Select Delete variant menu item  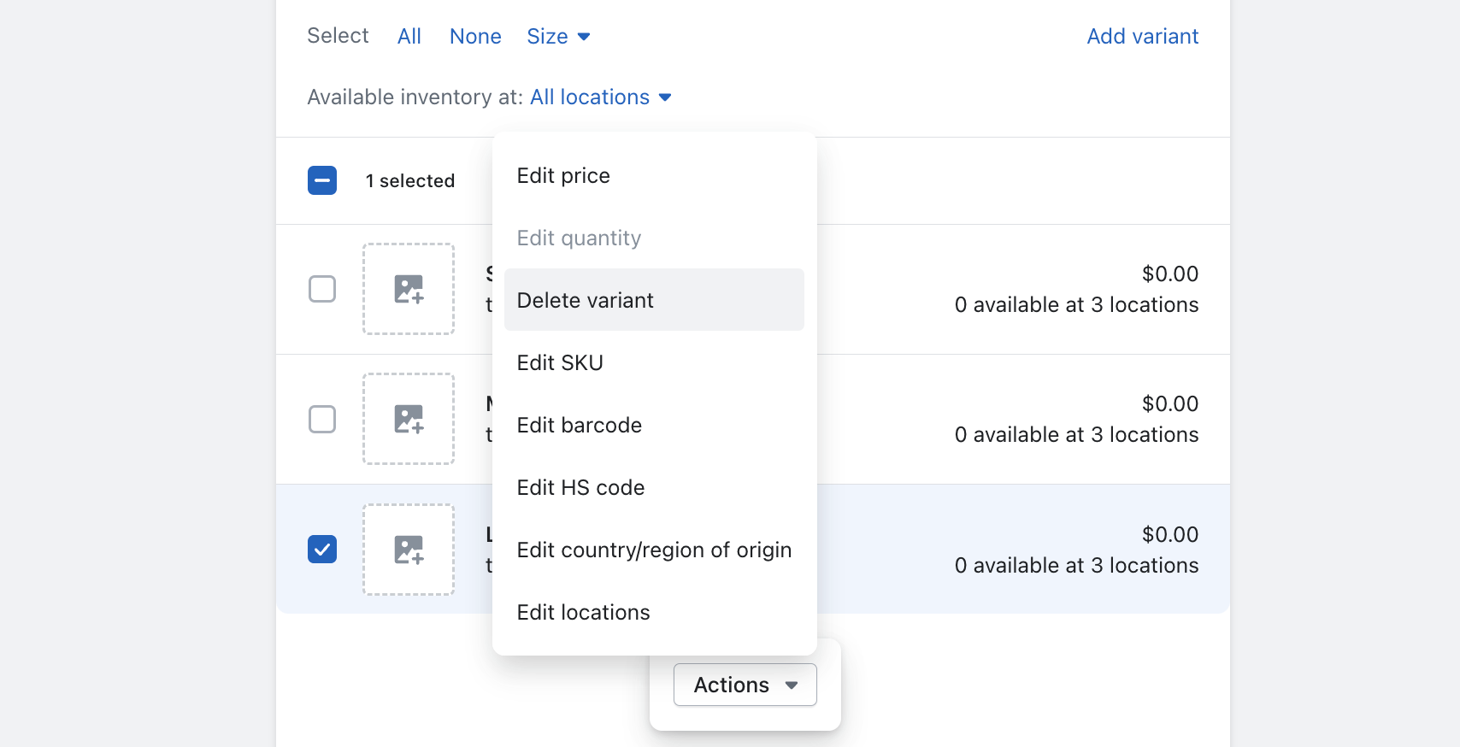tap(586, 301)
